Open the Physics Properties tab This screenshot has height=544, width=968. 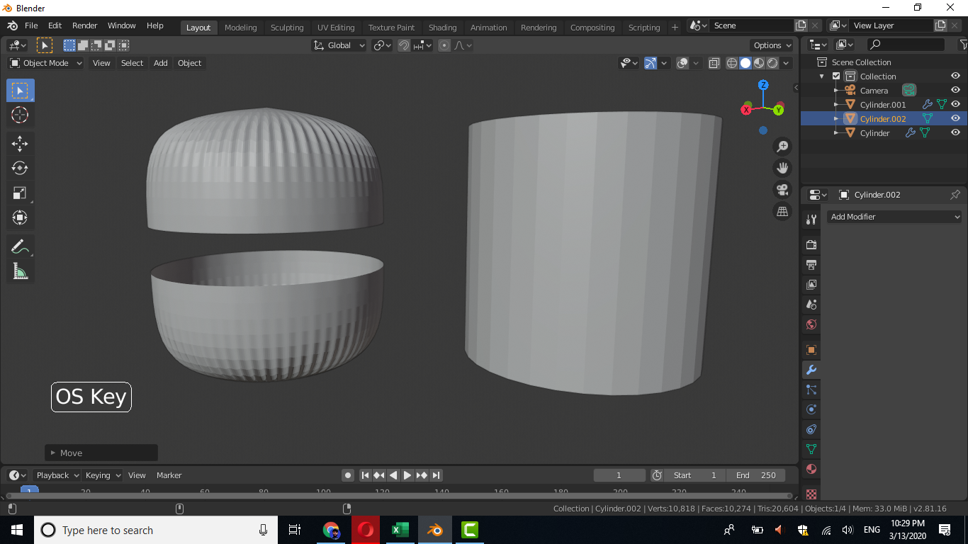tap(810, 409)
